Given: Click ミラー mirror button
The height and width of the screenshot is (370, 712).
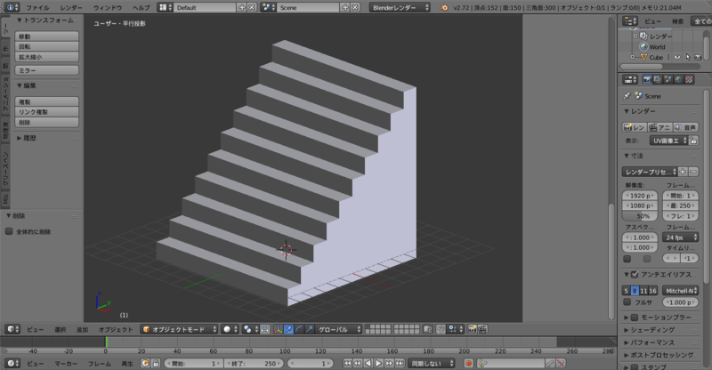Looking at the screenshot, I should (x=47, y=70).
